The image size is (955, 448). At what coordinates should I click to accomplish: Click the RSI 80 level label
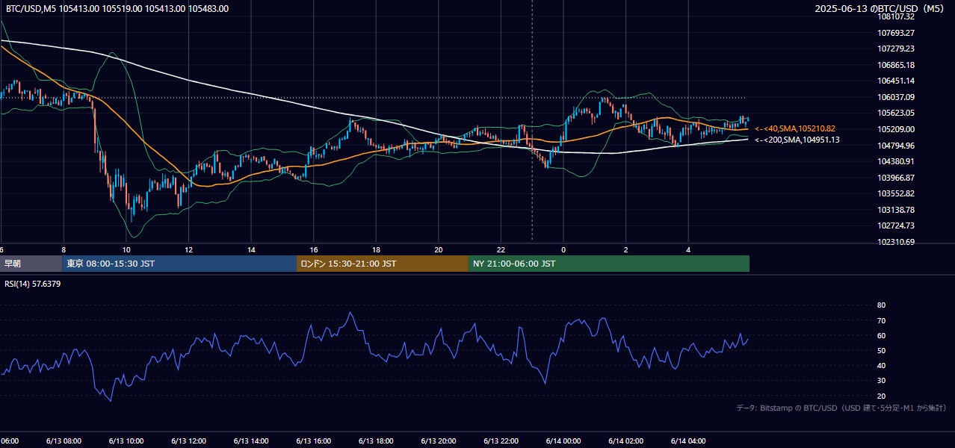point(881,305)
